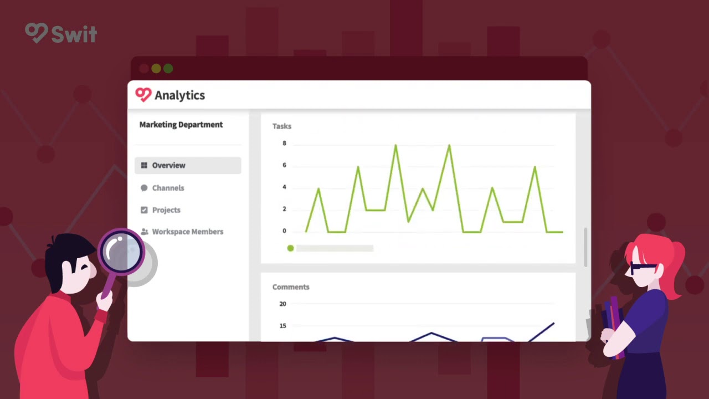Select the Marketing Department workspace heading
Viewport: 709px width, 399px height.
click(181, 125)
